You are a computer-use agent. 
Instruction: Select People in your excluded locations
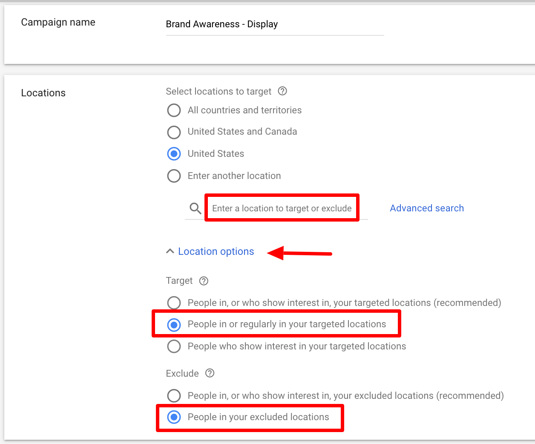tap(174, 417)
